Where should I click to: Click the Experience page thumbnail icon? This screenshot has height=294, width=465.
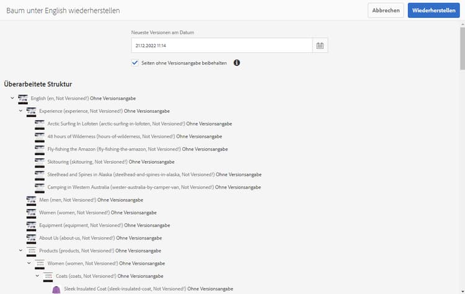(31, 112)
